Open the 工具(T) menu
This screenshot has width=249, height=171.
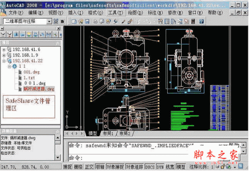tap(115, 13)
